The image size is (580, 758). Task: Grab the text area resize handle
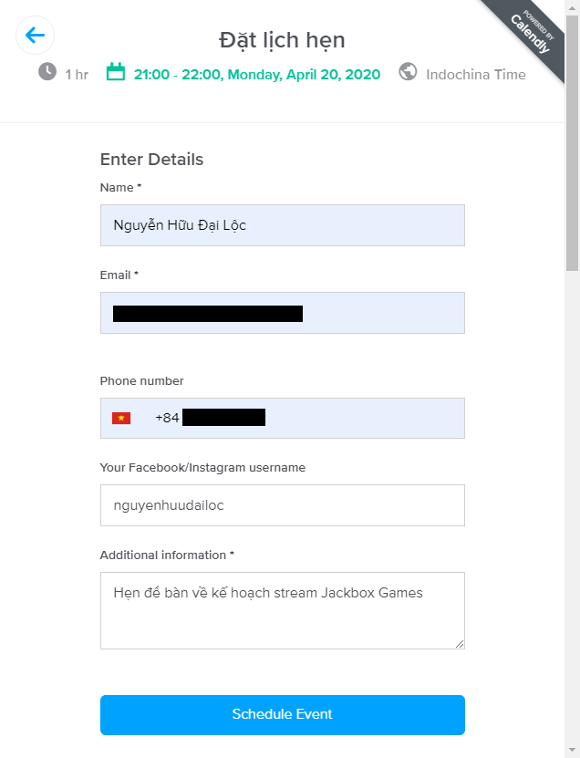(x=460, y=644)
